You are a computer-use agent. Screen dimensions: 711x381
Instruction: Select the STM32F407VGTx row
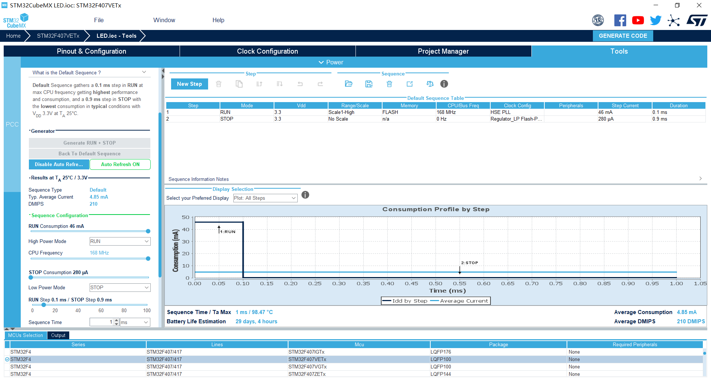pyautogui.click(x=354, y=367)
